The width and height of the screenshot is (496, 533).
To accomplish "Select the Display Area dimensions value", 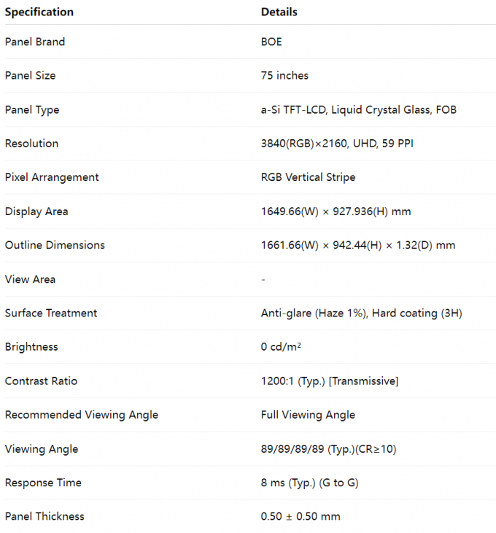I will [336, 211].
